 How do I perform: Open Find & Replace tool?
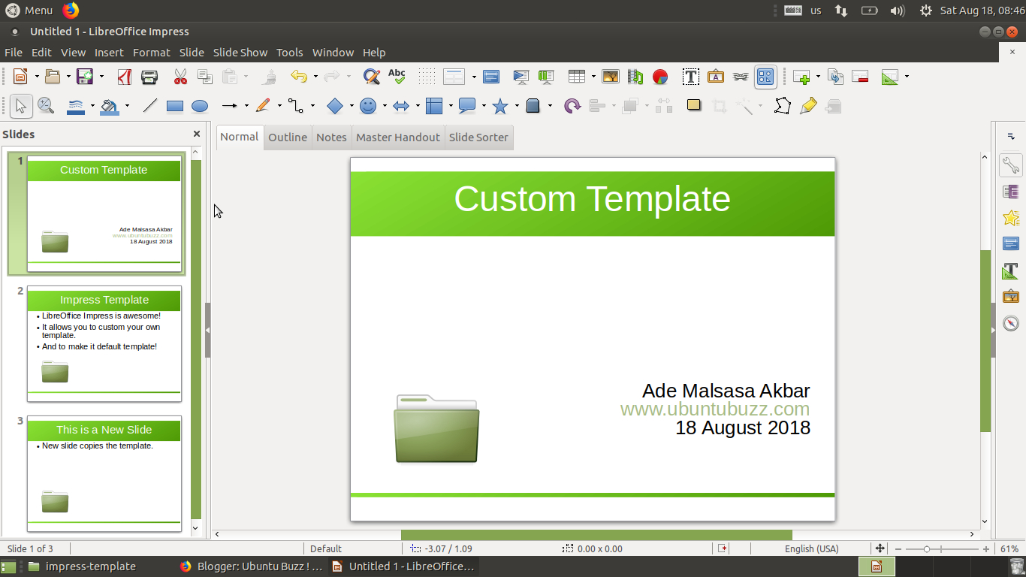coord(371,77)
